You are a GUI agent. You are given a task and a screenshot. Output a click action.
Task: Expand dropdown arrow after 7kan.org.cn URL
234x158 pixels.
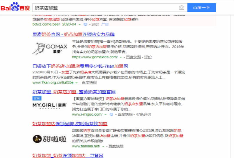click(x=77, y=83)
